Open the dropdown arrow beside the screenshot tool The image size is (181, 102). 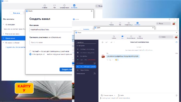point(115,95)
